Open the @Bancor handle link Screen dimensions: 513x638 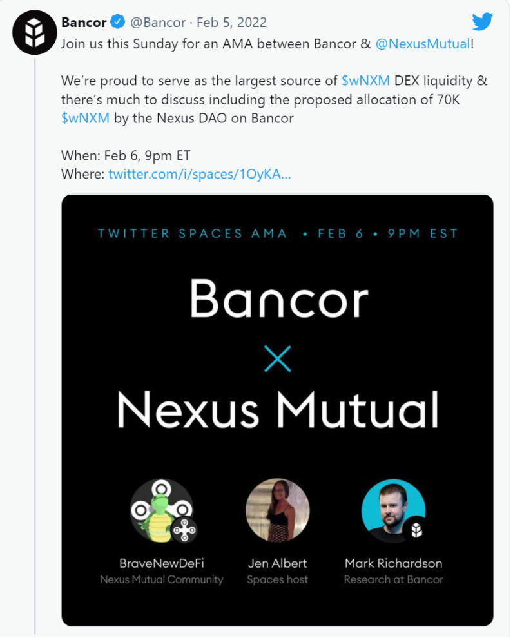point(158,22)
